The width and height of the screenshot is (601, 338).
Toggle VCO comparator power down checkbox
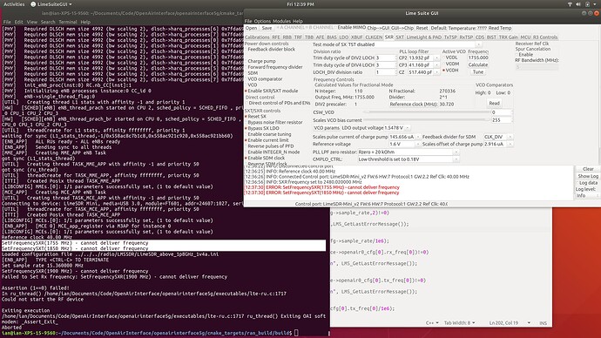coord(265,79)
